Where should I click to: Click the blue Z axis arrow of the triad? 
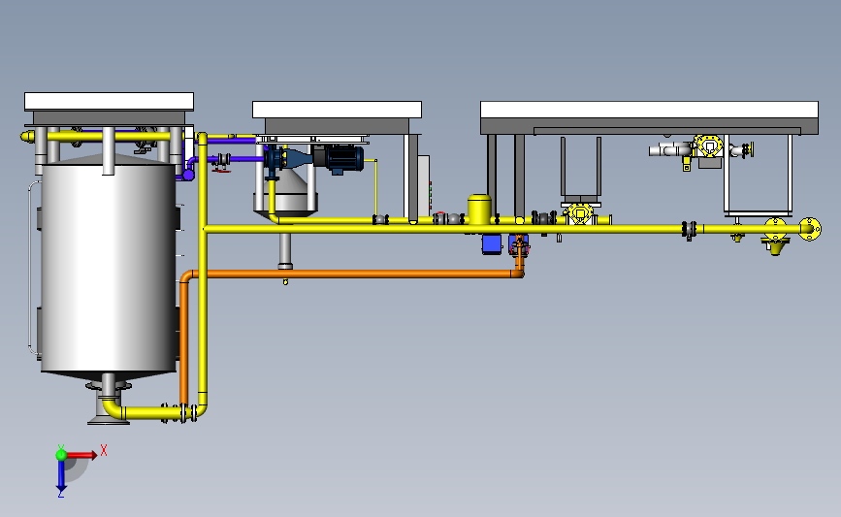(x=61, y=475)
